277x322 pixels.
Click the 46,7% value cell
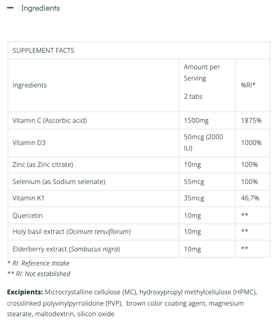click(250, 198)
